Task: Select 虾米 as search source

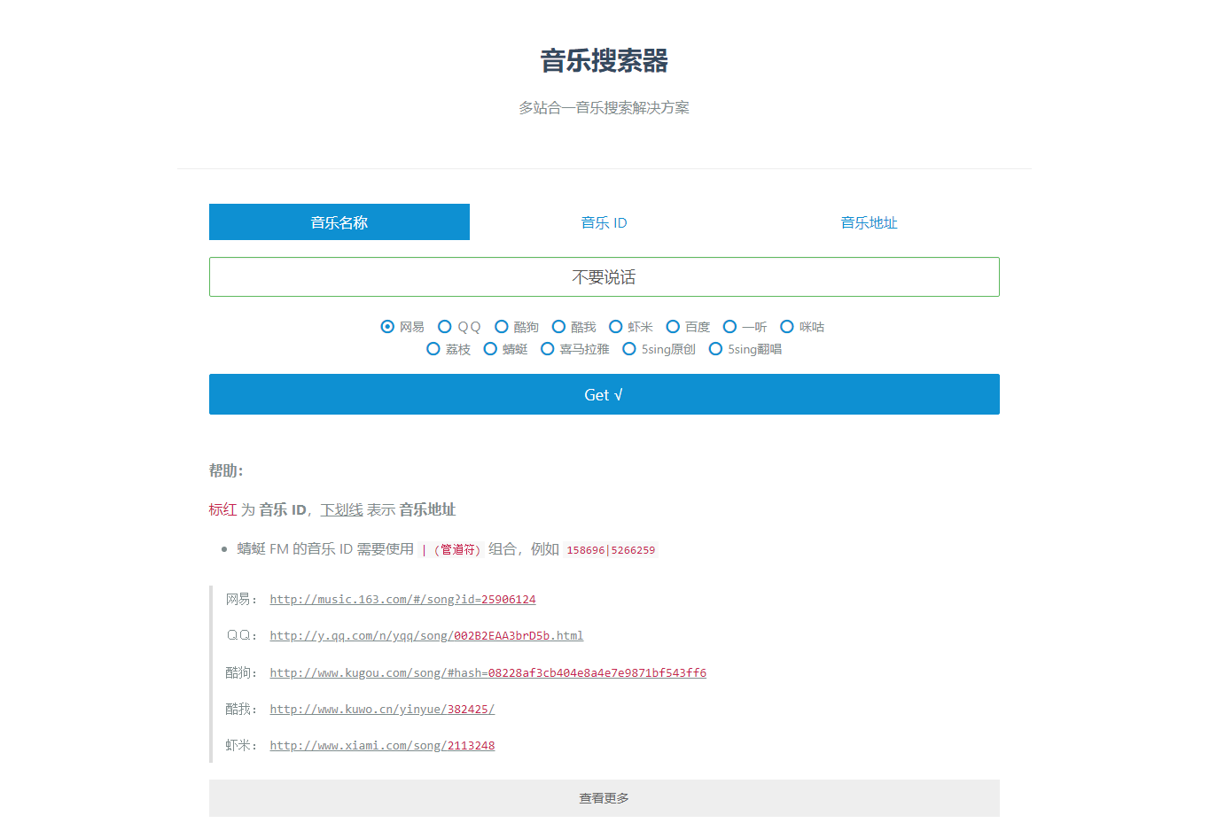Action: pyautogui.click(x=616, y=327)
